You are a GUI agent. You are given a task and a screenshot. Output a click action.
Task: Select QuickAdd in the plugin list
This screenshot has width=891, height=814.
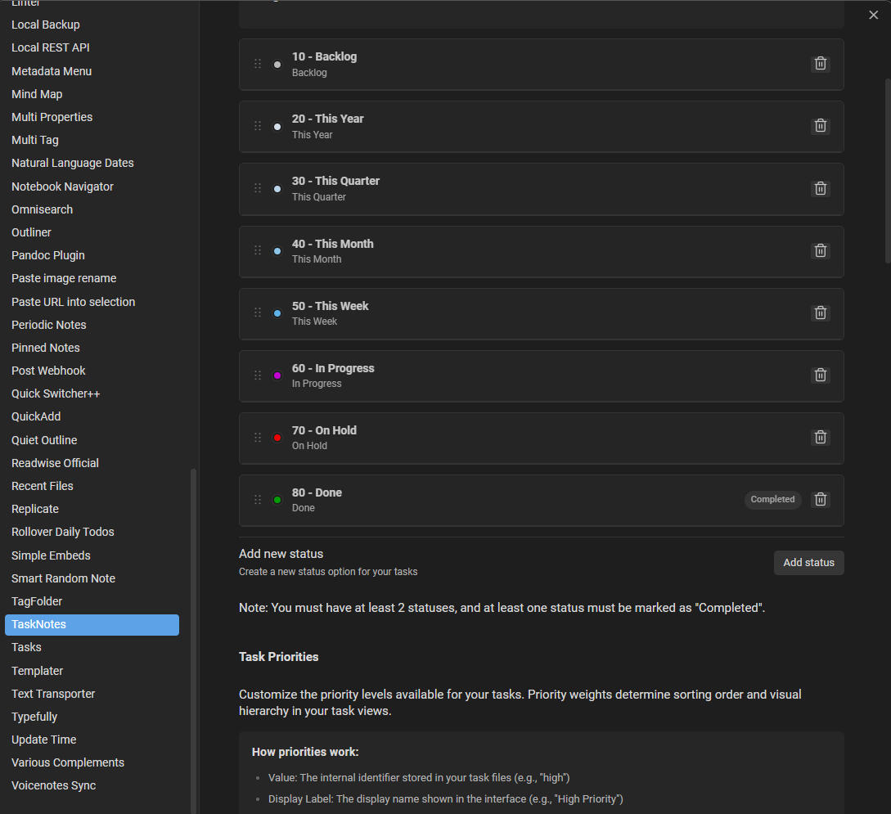click(36, 416)
